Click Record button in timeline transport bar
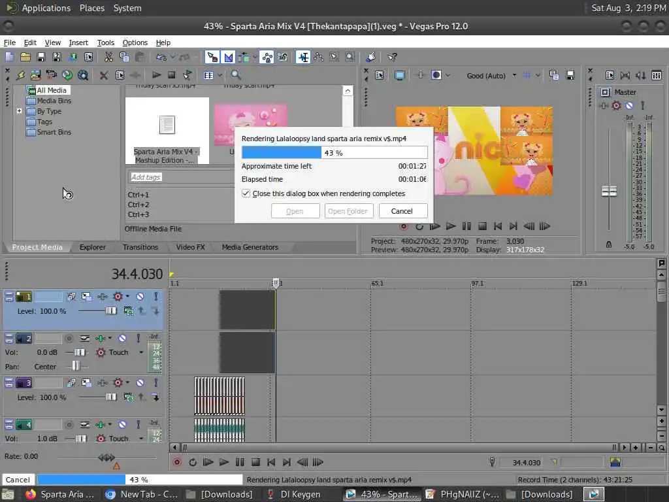The width and height of the screenshot is (669, 502). (x=176, y=462)
